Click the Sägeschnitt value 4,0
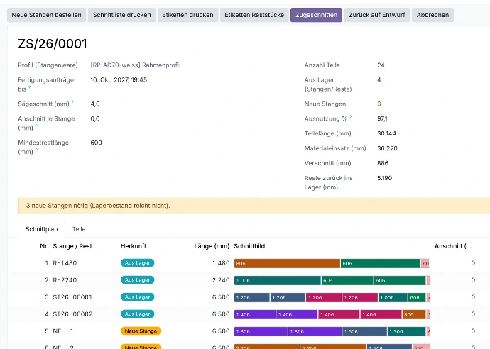The height and width of the screenshot is (349, 490). point(95,104)
